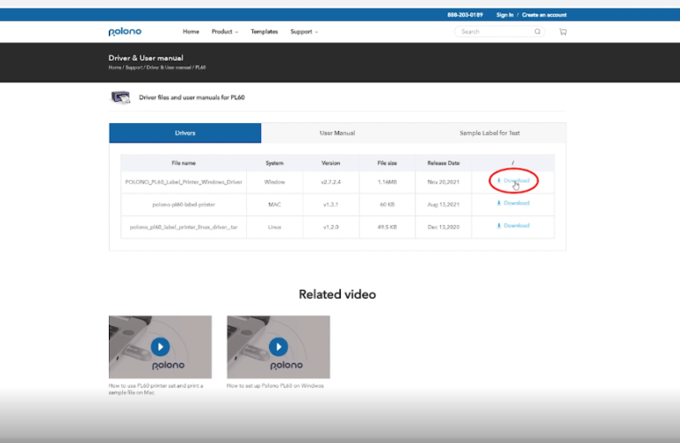The height and width of the screenshot is (443, 680).
Task: Switch to the User Manual tab
Action: point(337,133)
